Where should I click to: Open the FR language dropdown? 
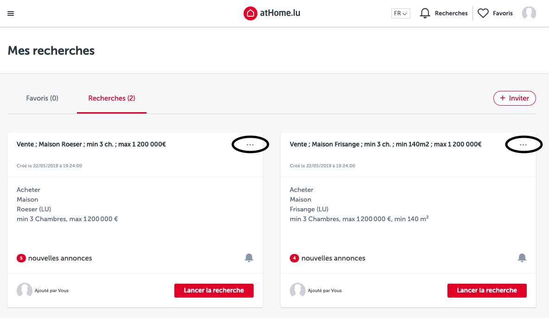(x=401, y=13)
